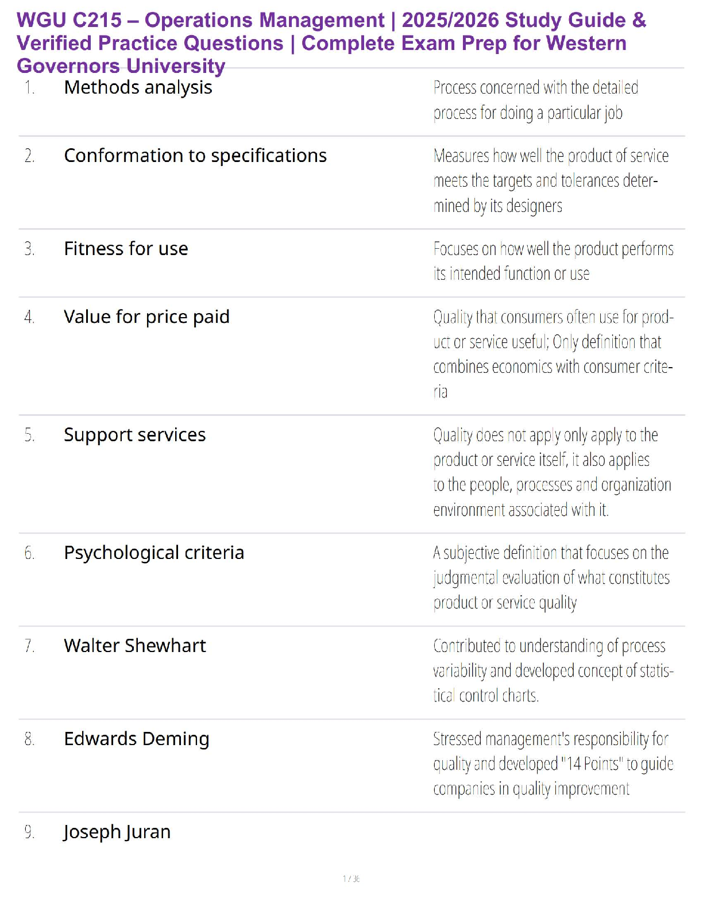
Task: Click the 'A subjective definition' description
Action: tap(551, 577)
